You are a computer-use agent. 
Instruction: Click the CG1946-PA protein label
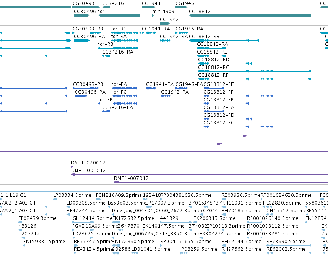[189, 84]
